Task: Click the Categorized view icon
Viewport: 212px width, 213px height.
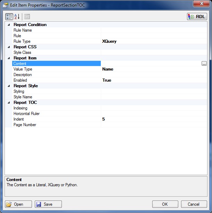Action: 9,17
